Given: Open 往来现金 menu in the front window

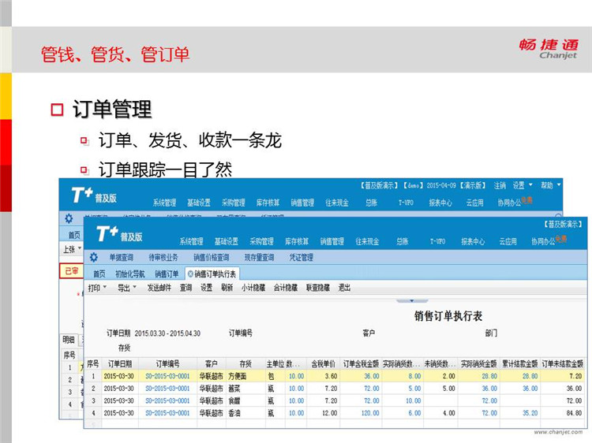Looking at the screenshot, I should 367,241.
